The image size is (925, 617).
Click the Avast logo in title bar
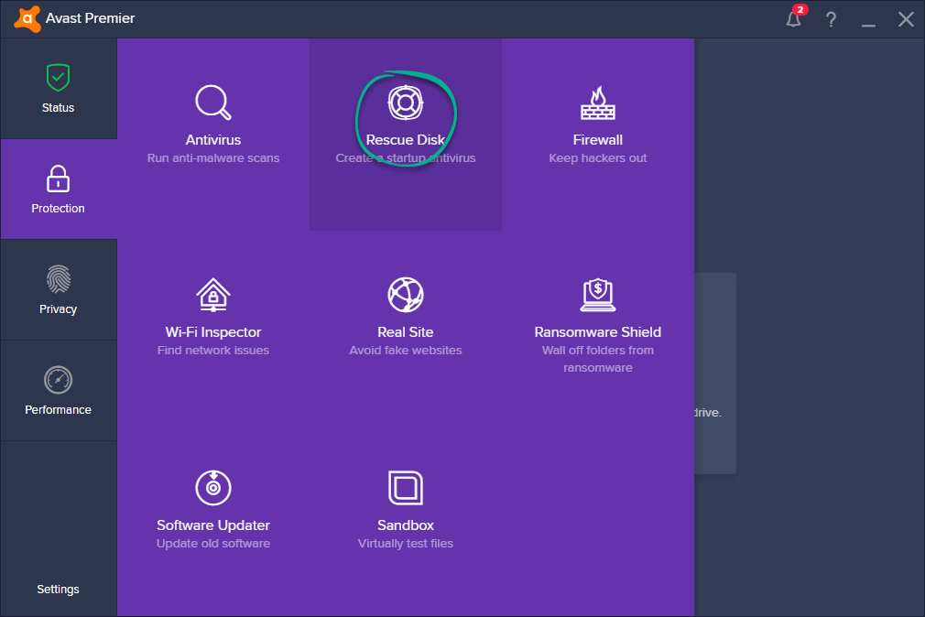27,18
